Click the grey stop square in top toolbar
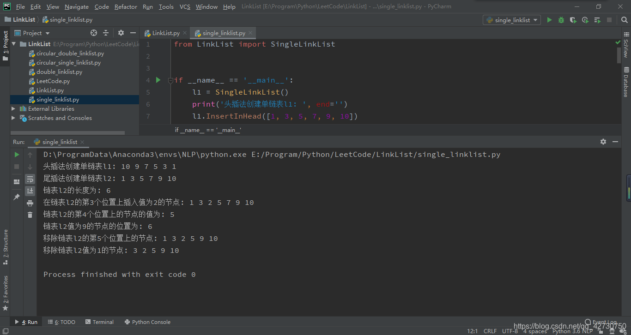631x335 pixels. (x=609, y=20)
